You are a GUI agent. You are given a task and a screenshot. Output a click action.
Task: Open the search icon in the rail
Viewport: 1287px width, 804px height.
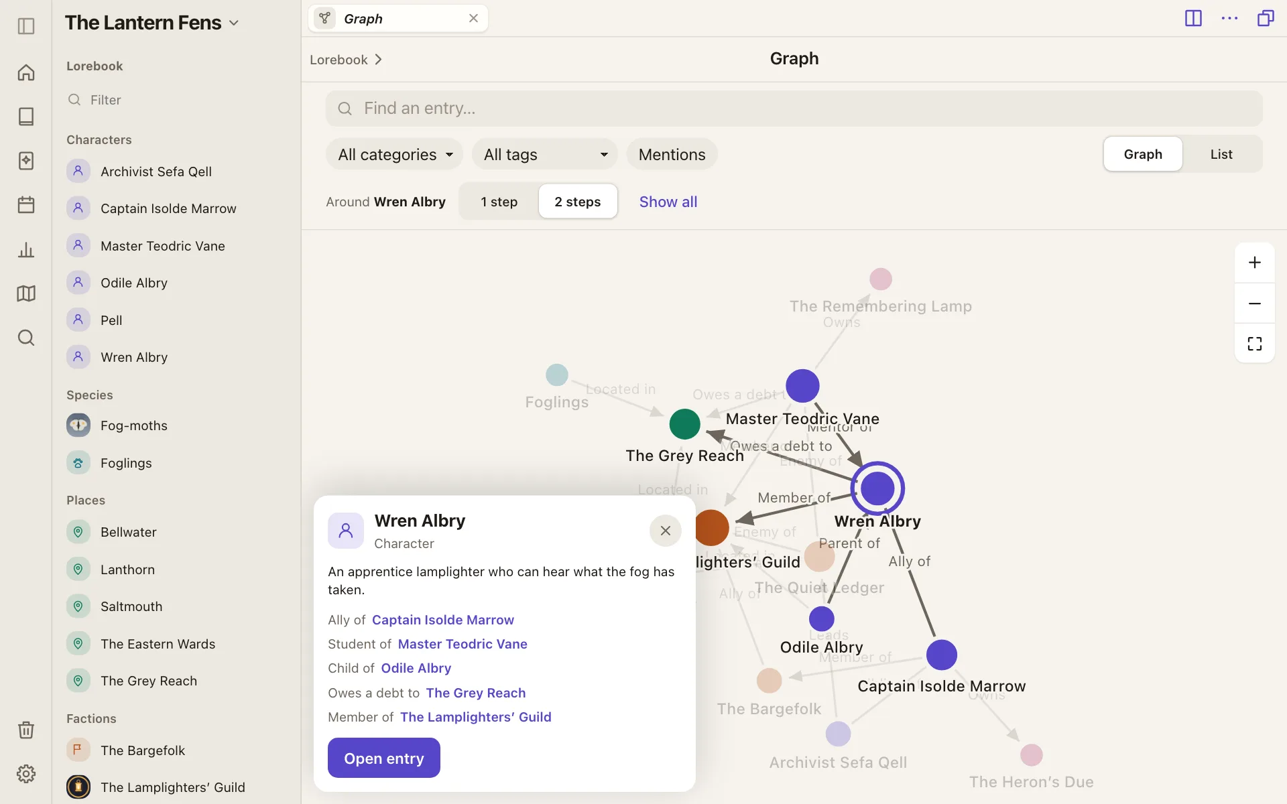pyautogui.click(x=26, y=338)
